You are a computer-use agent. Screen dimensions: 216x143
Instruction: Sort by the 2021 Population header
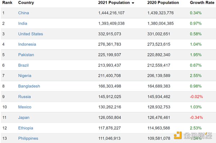(x=114, y=3)
